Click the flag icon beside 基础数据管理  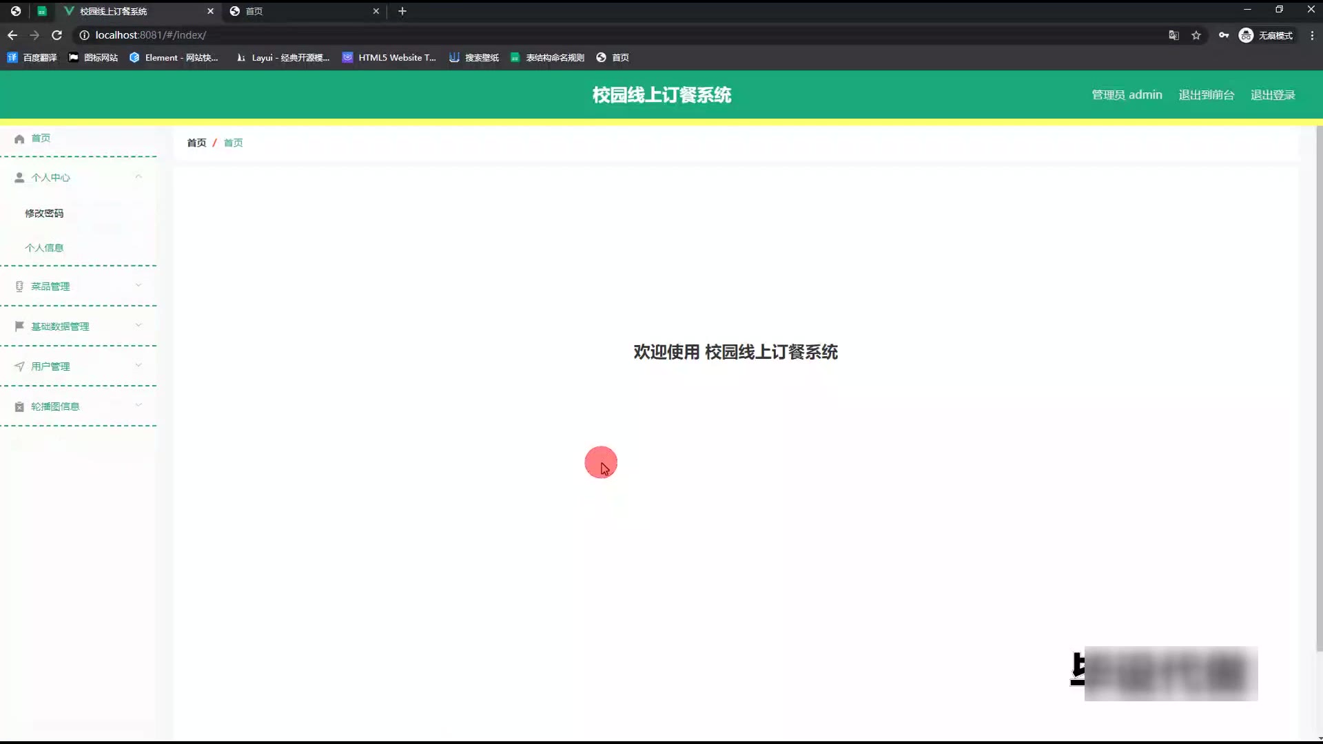(19, 326)
